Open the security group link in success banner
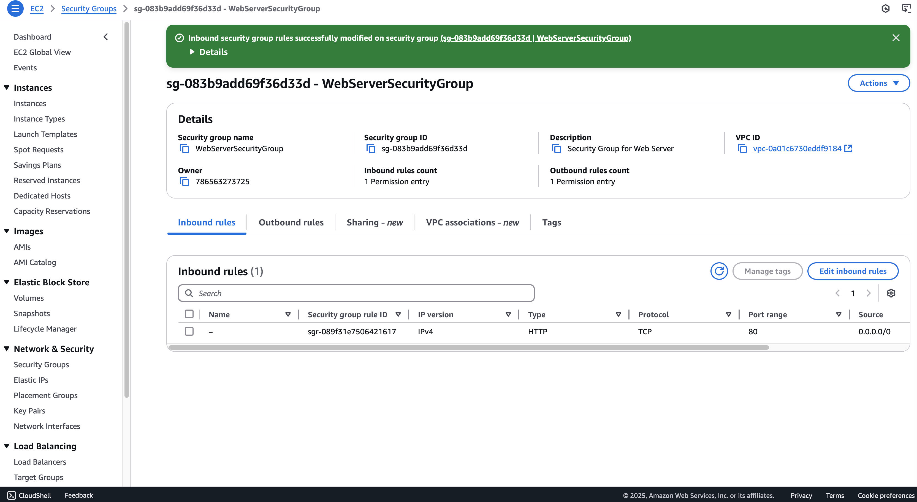Image resolution: width=917 pixels, height=502 pixels. (x=536, y=38)
